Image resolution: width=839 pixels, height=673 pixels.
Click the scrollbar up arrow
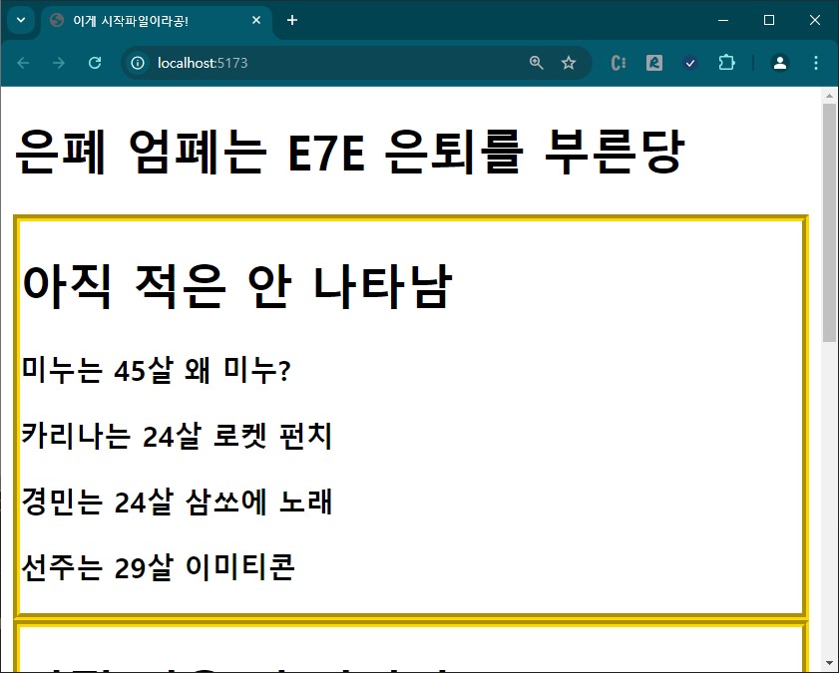[829, 97]
